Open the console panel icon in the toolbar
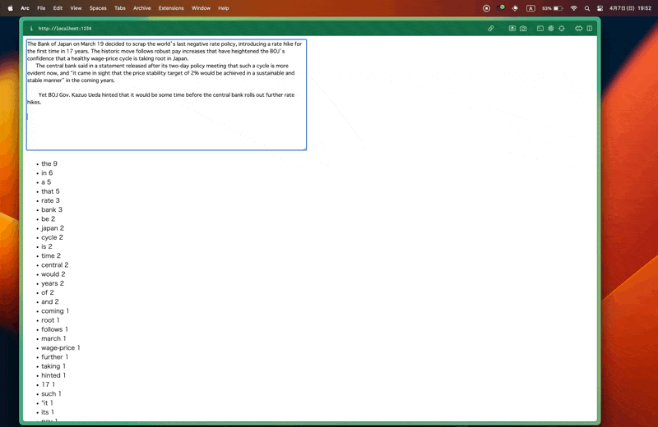The height and width of the screenshot is (427, 658). click(540, 29)
